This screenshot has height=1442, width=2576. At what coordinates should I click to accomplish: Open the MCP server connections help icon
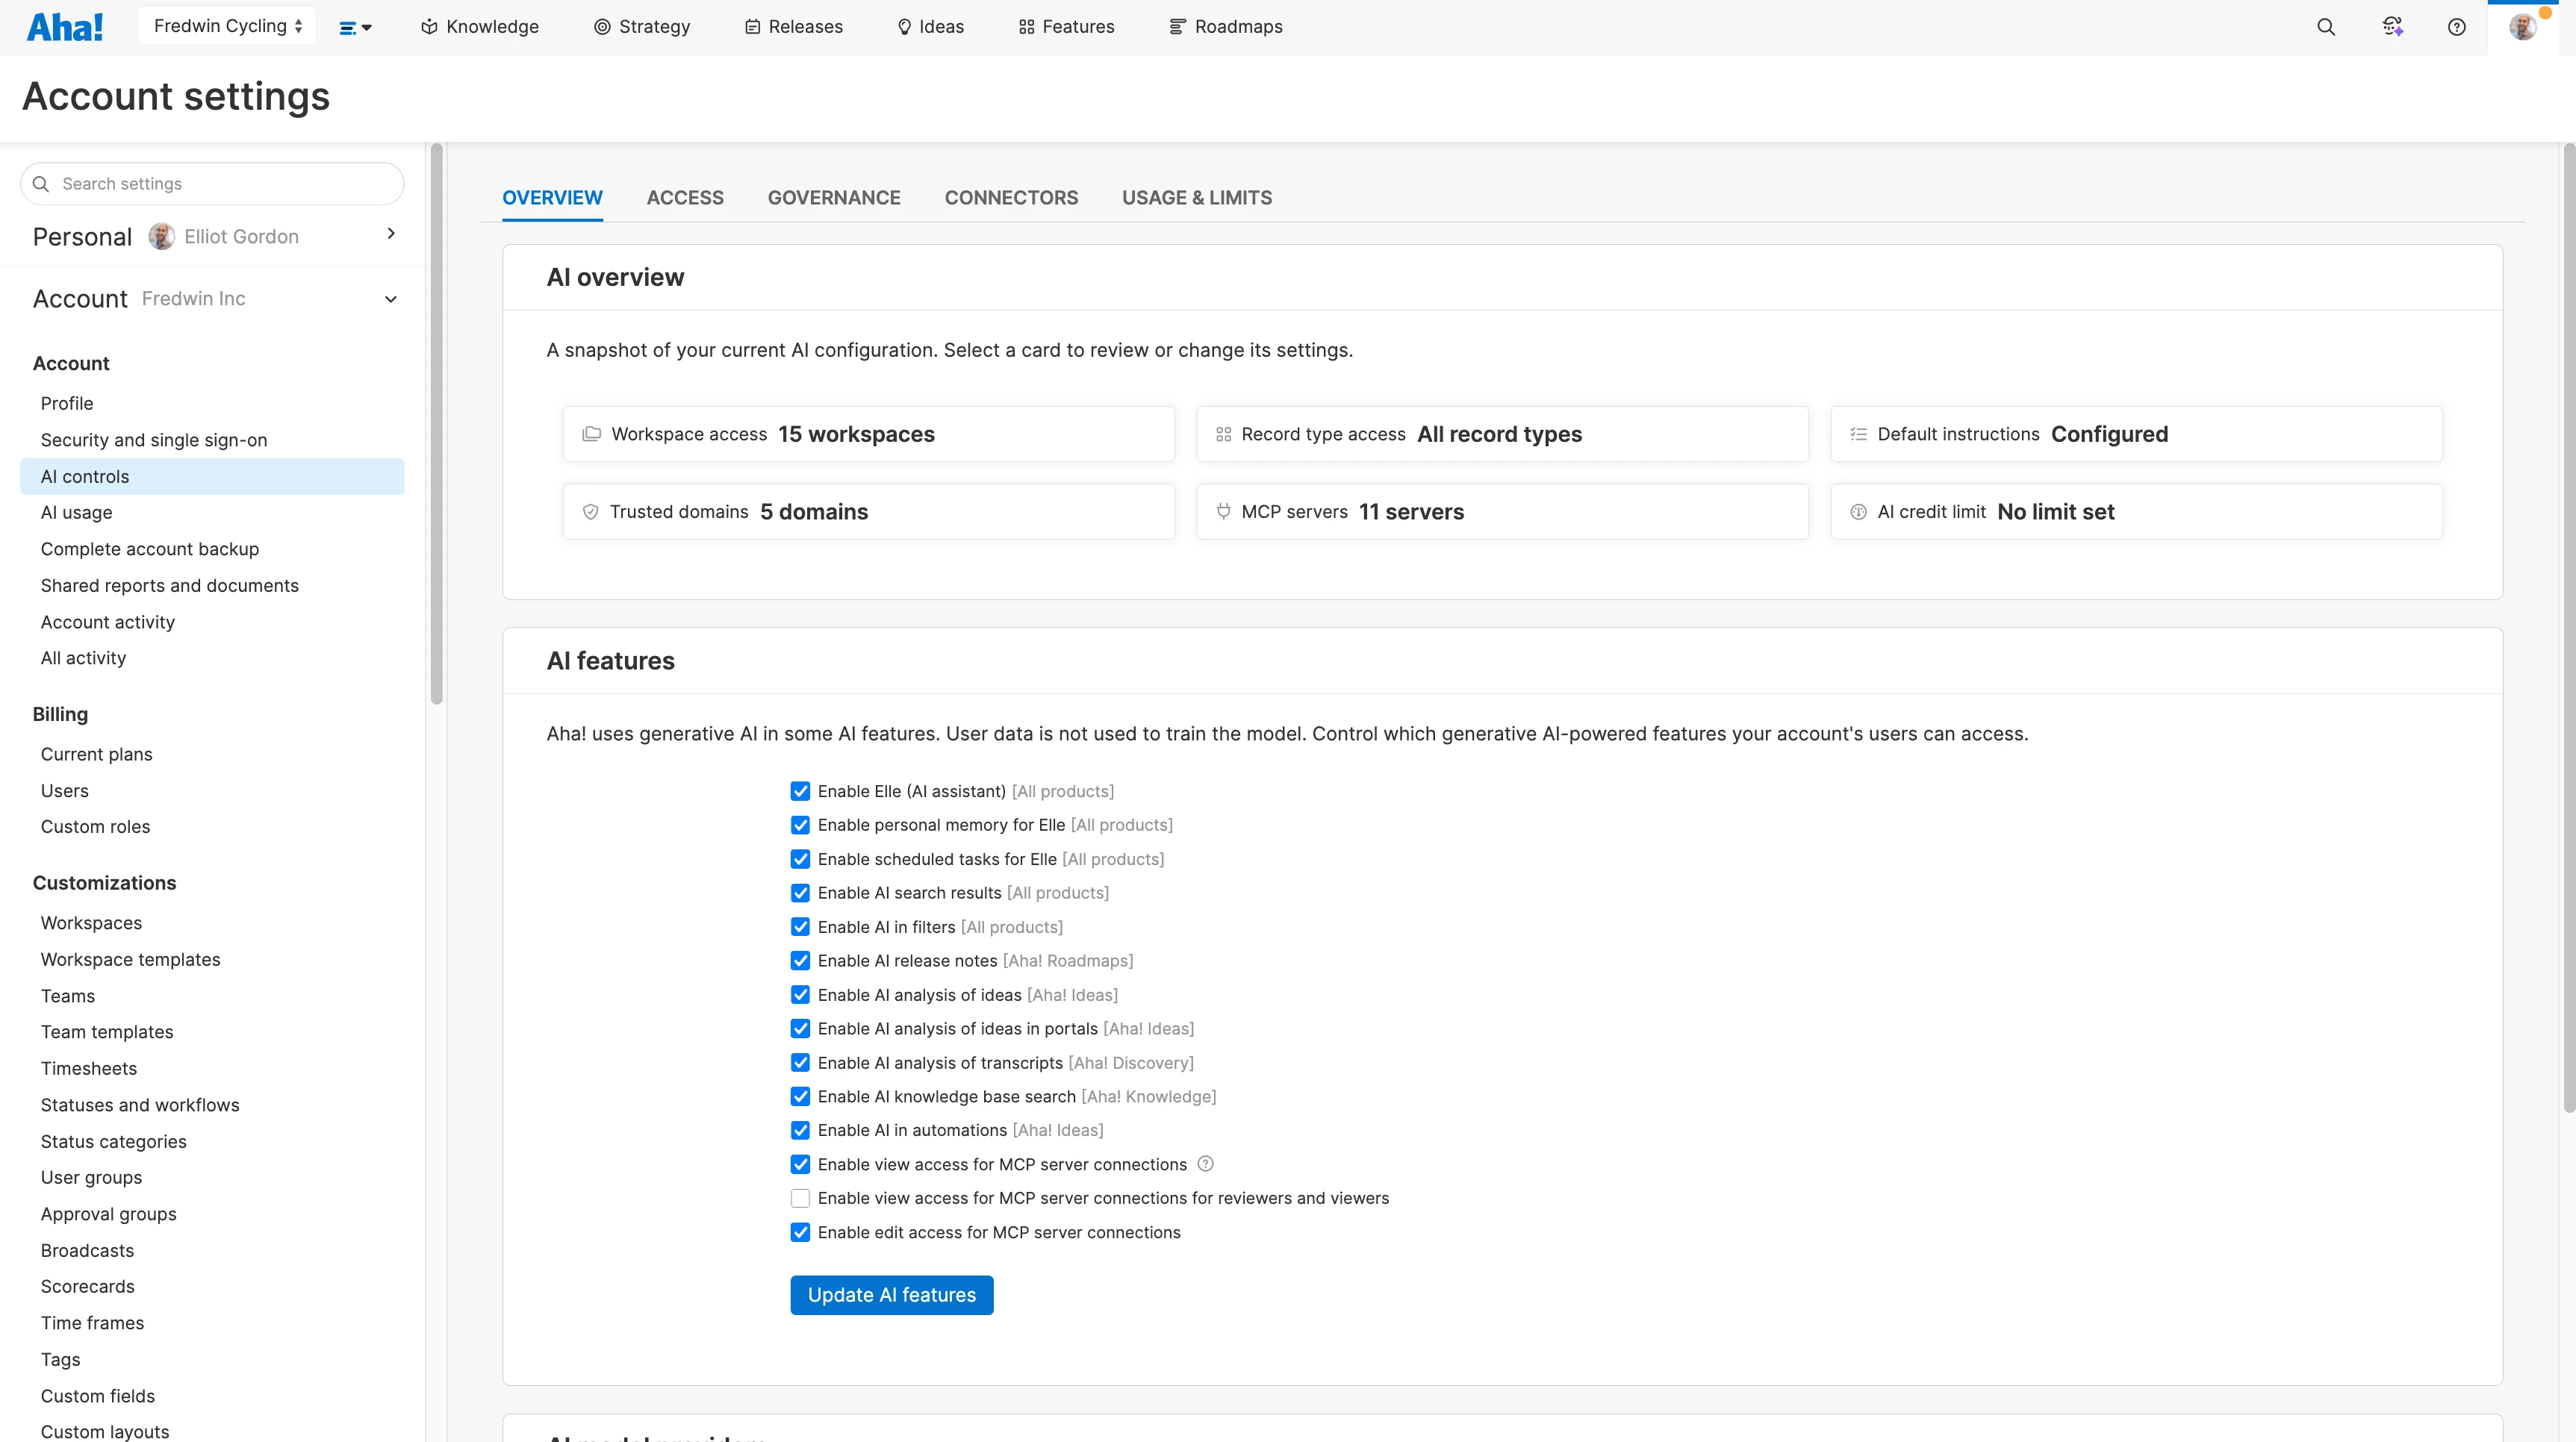[1206, 1163]
